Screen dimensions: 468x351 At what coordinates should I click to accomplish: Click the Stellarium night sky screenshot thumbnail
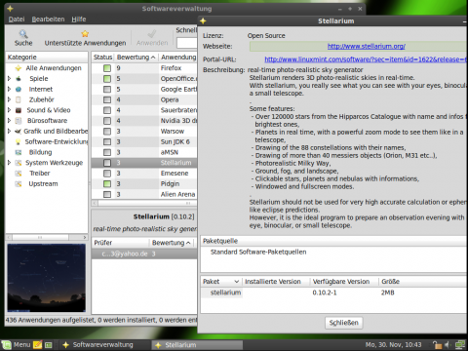[47, 278]
